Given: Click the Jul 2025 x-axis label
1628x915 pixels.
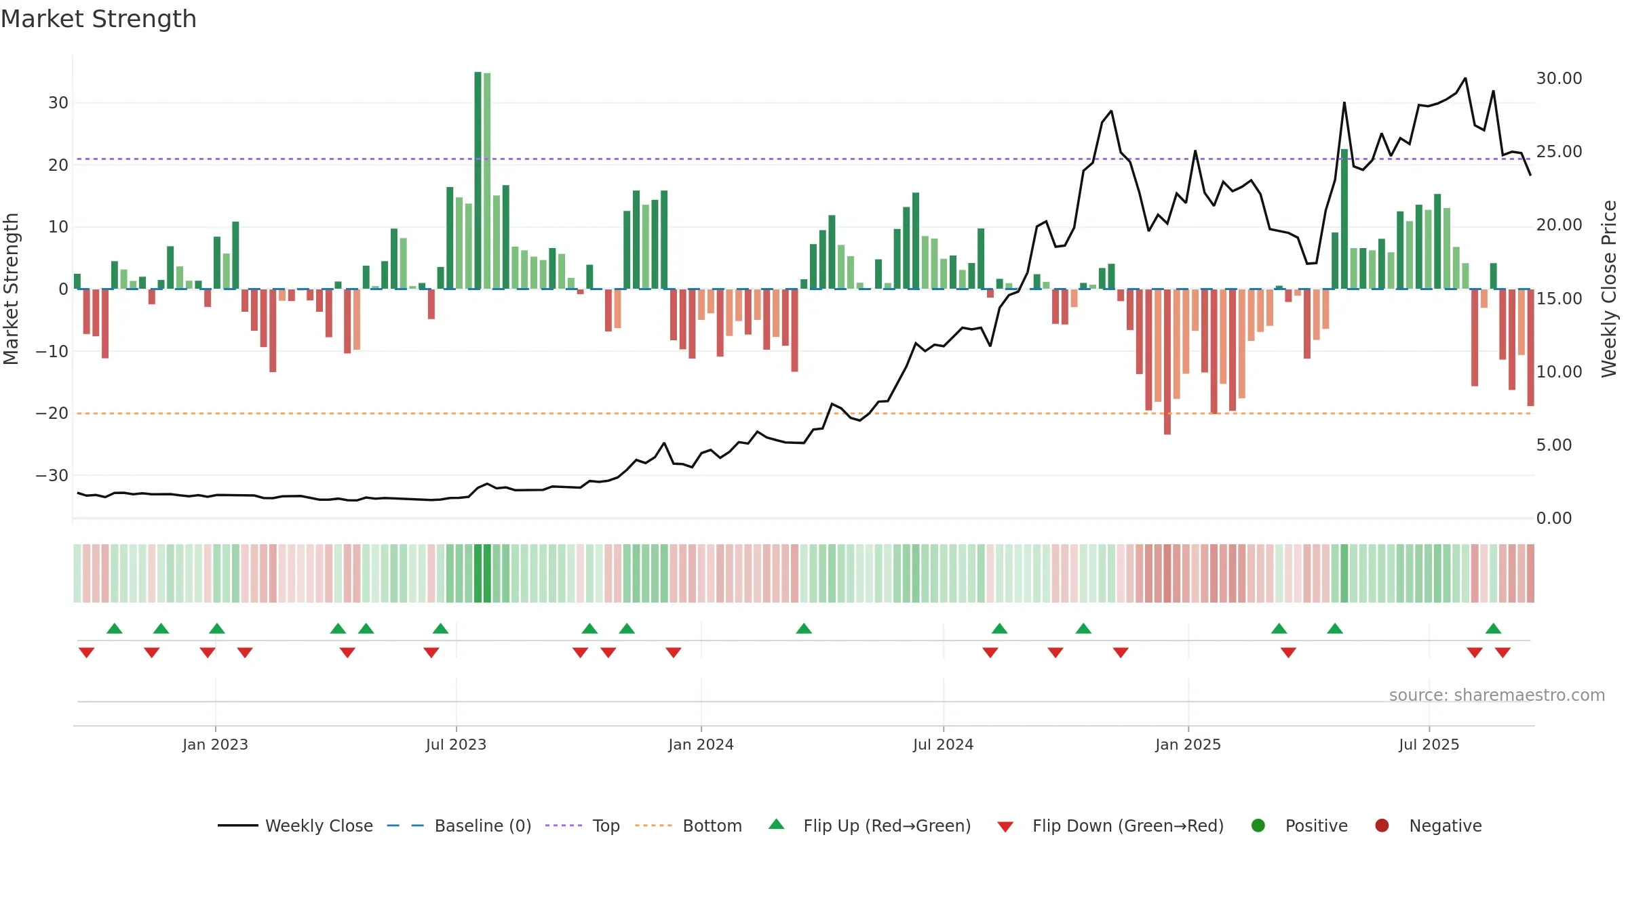Looking at the screenshot, I should tap(1429, 745).
